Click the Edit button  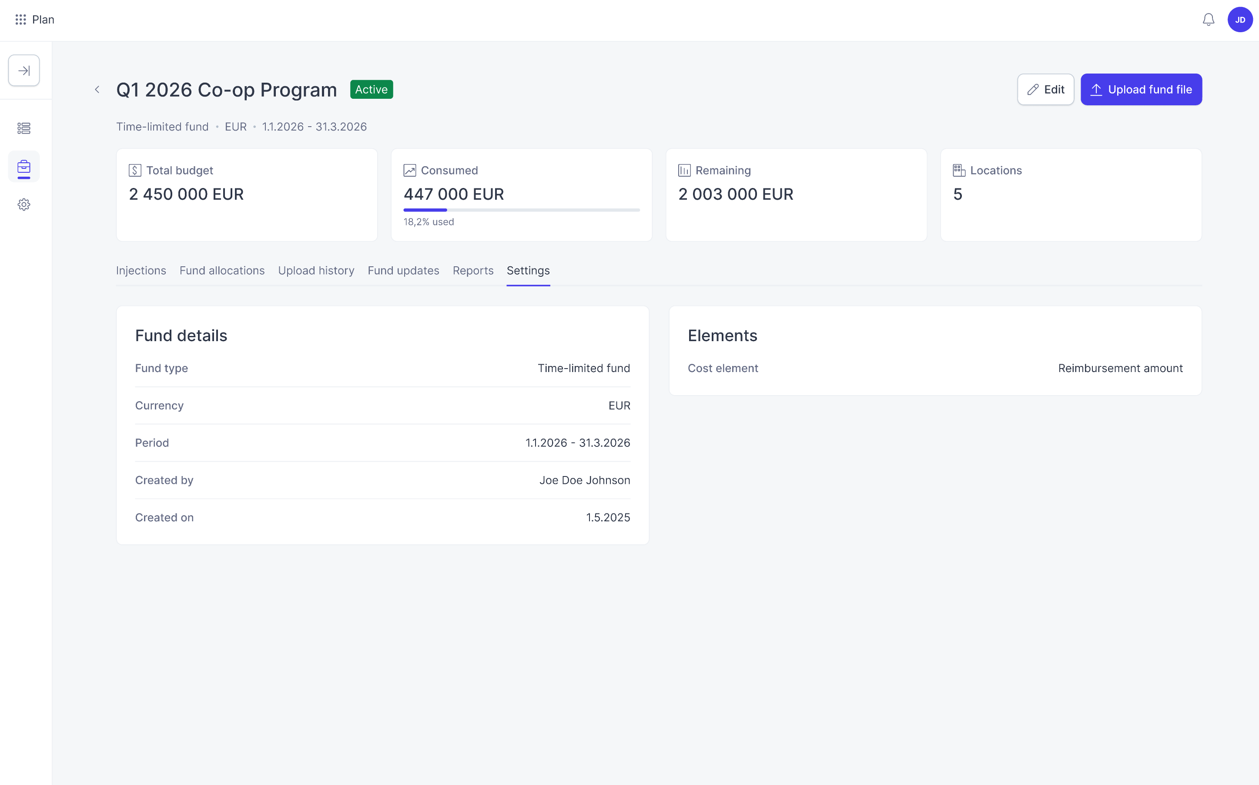[x=1045, y=89]
